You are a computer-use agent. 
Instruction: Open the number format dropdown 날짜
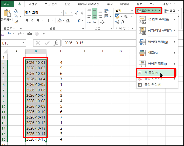[x=132, y=11]
